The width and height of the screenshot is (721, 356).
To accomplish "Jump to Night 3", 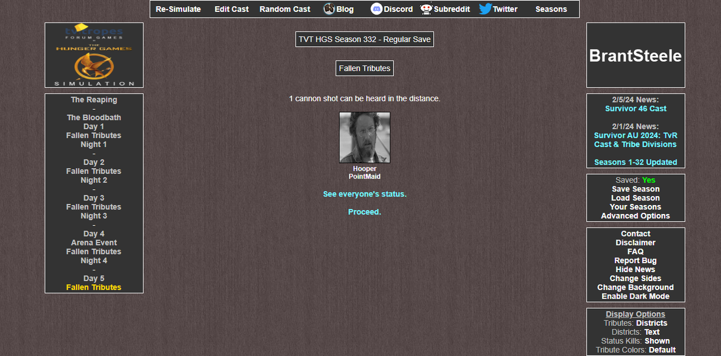I will click(x=94, y=216).
